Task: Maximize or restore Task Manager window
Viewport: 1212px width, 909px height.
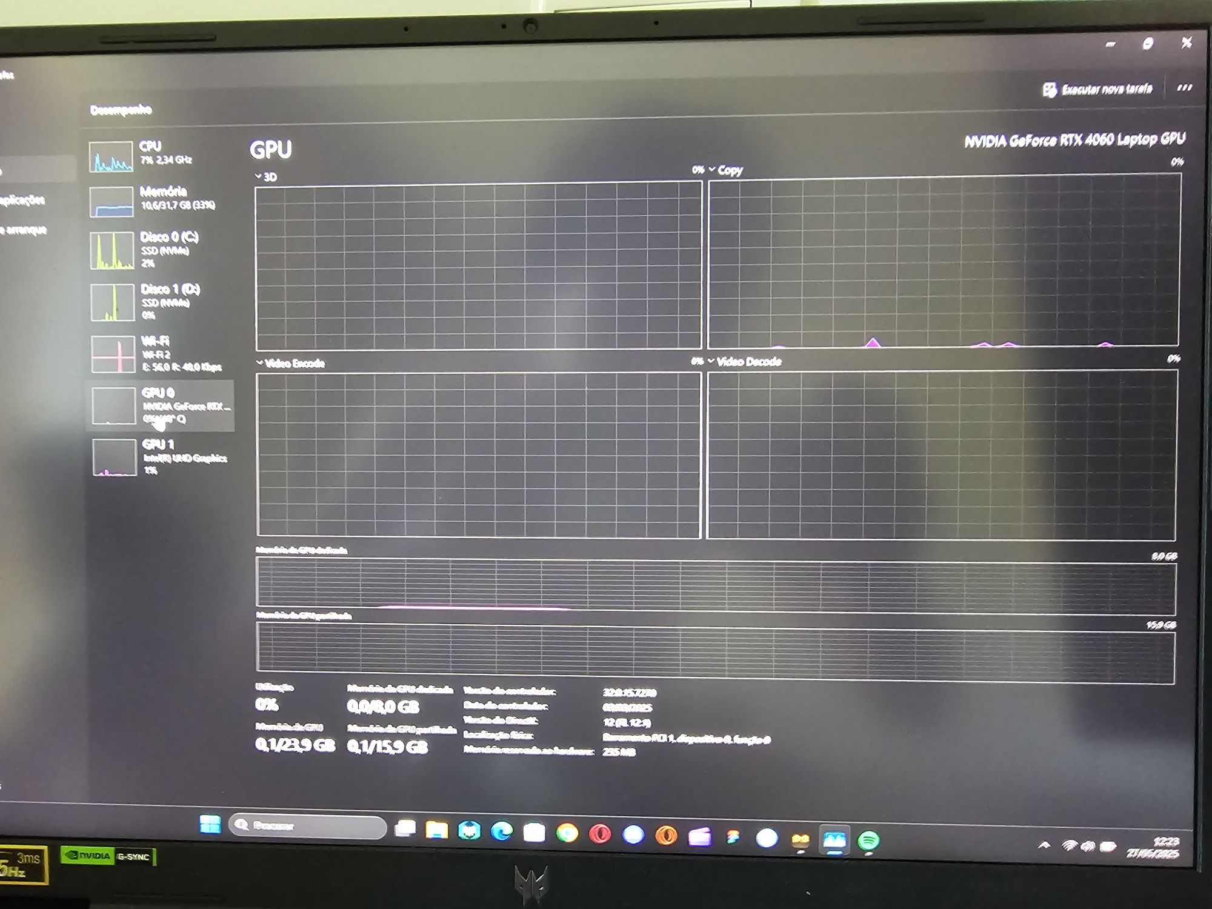Action: click(1148, 44)
